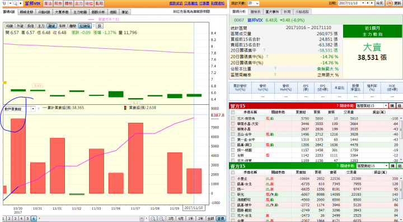403x222 pixels.
Task: Toggle select-all checkbox in 賣方15 table header
Action: [x=233, y=172]
